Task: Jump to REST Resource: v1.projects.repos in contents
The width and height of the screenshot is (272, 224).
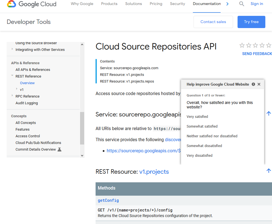Action: (x=127, y=81)
